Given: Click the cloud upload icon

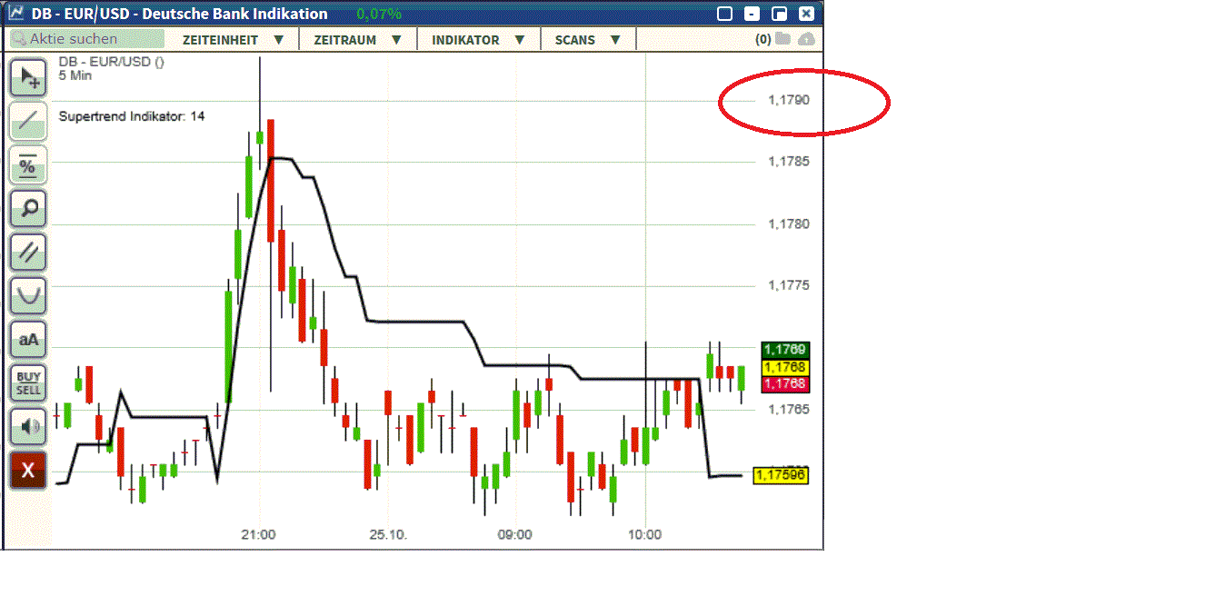Looking at the screenshot, I should tap(806, 39).
